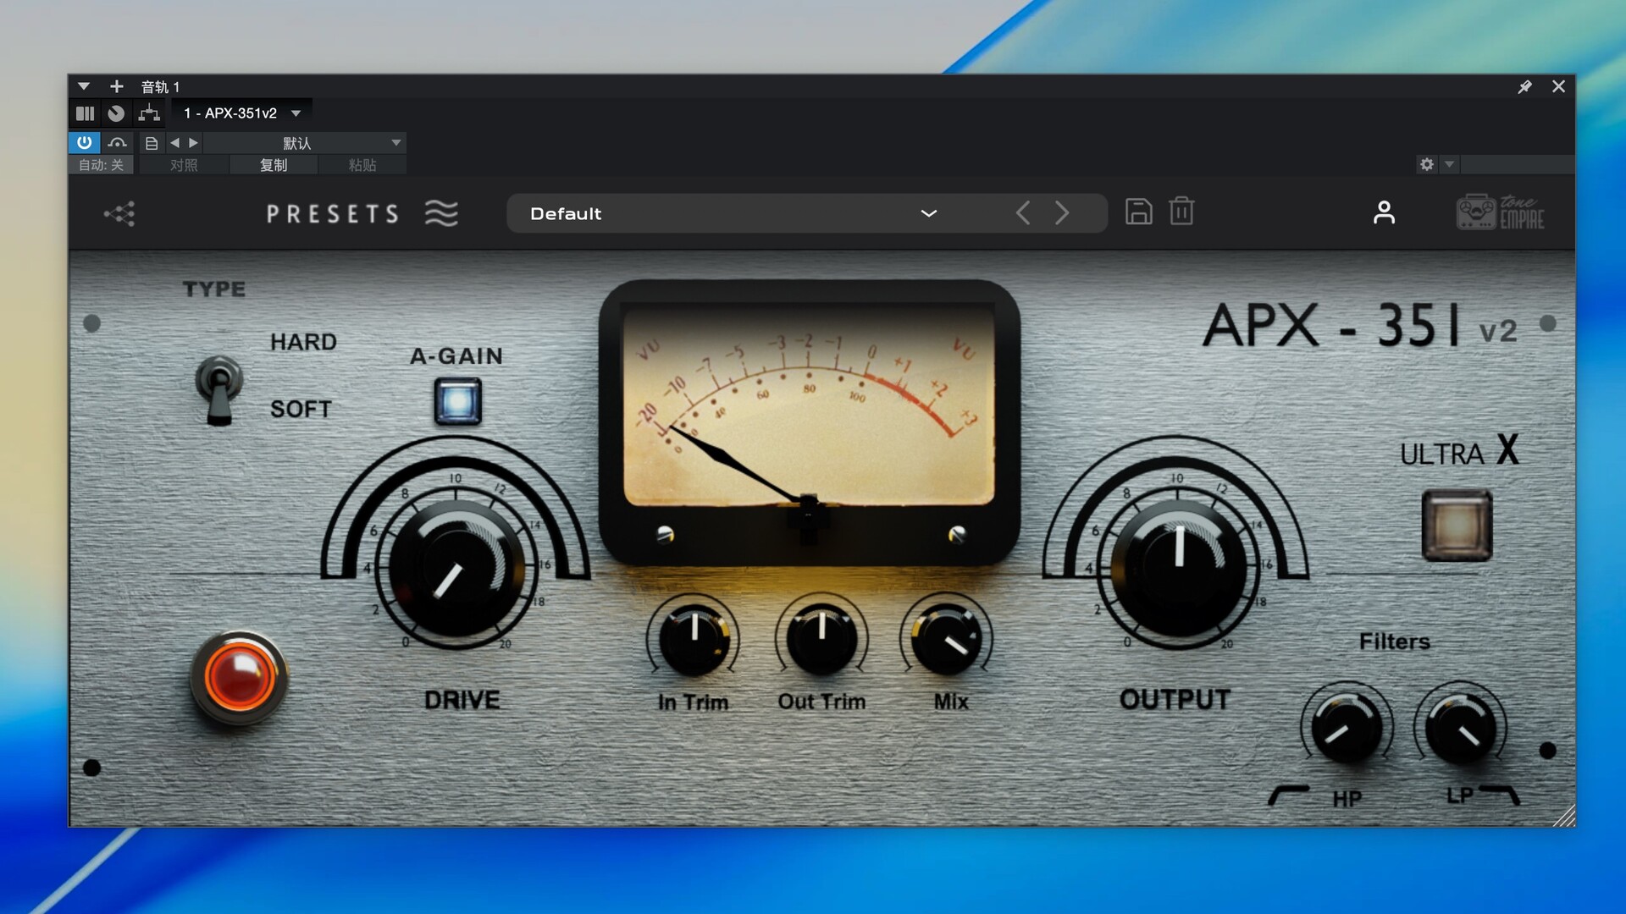
Task: Select previous preset with the left chevron
Action: 1023,213
